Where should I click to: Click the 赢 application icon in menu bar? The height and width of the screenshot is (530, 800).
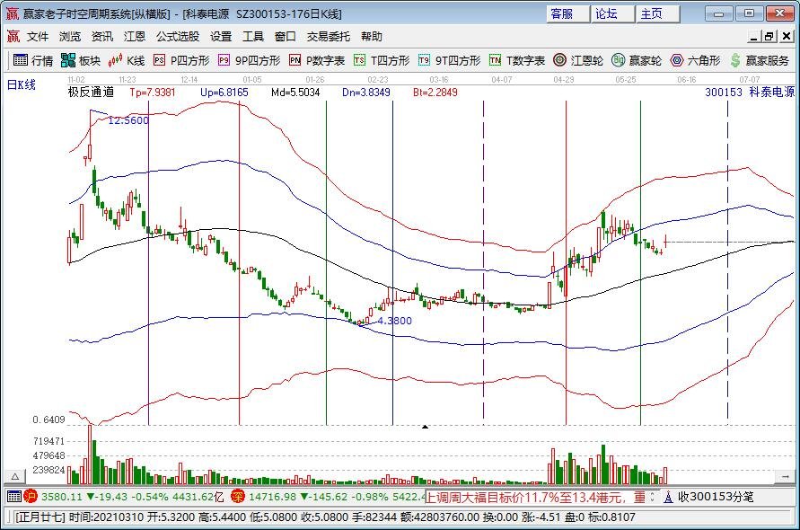click(13, 36)
